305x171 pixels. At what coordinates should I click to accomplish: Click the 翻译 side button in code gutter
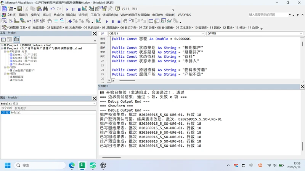(x=103, y=43)
